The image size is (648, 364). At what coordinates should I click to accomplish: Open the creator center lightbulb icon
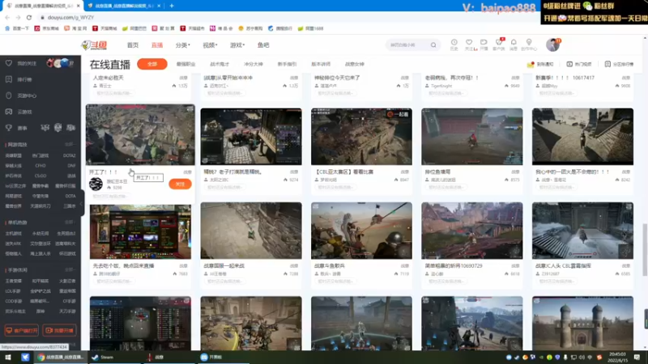tap(529, 44)
